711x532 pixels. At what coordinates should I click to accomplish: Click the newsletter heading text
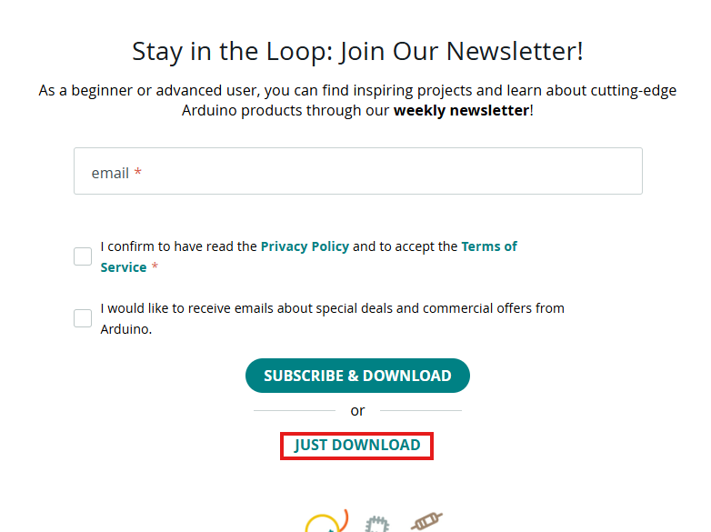coord(357,51)
